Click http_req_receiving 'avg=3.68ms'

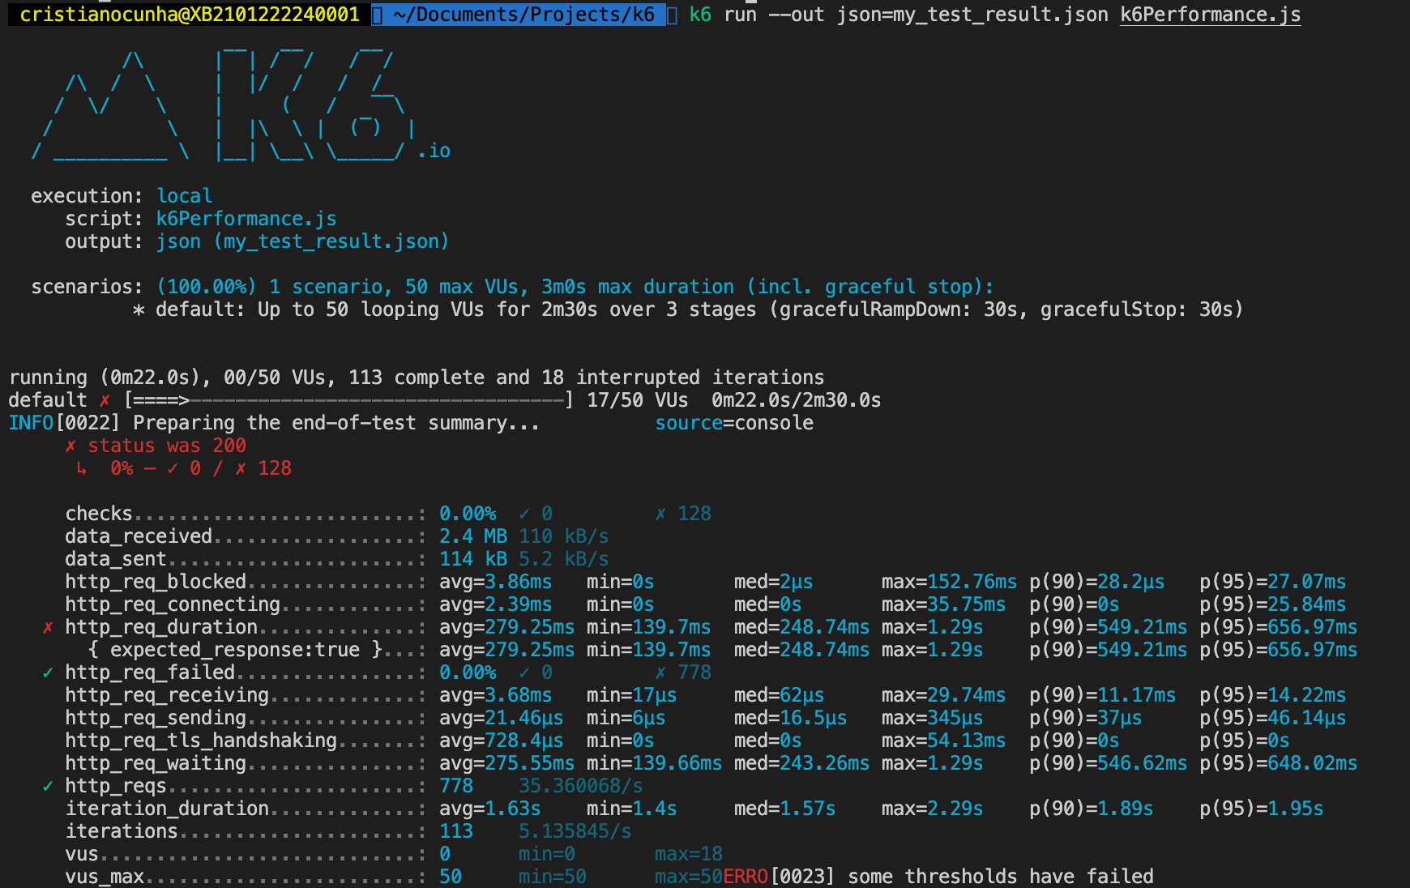tap(496, 695)
